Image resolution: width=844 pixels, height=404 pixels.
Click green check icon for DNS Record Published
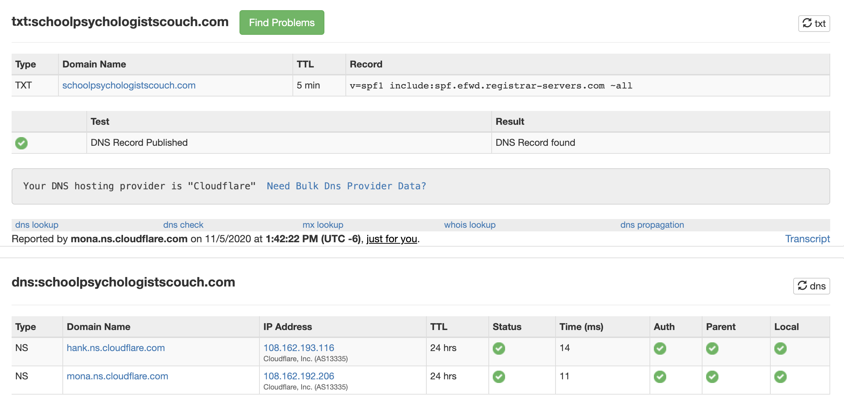[21, 143]
